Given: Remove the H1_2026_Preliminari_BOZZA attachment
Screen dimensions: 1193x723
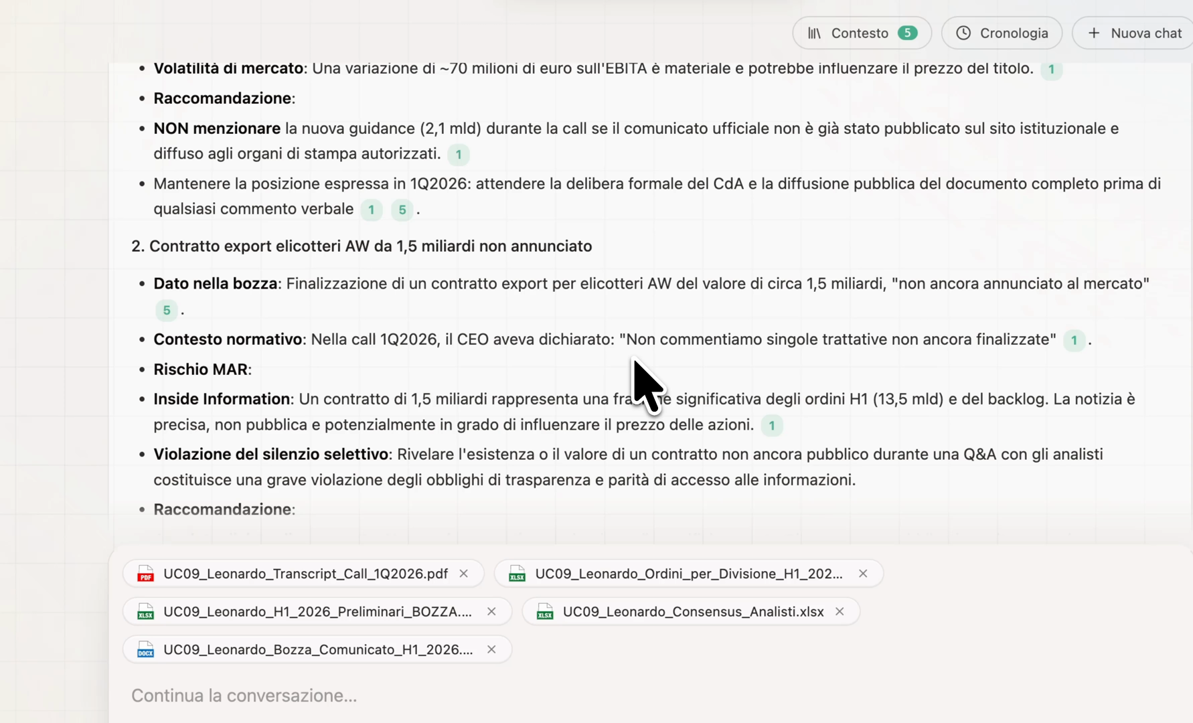Looking at the screenshot, I should click(x=491, y=612).
